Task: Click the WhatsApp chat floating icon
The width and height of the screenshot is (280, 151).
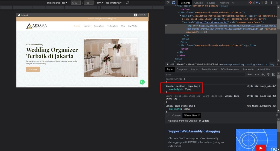Action: click(x=142, y=82)
